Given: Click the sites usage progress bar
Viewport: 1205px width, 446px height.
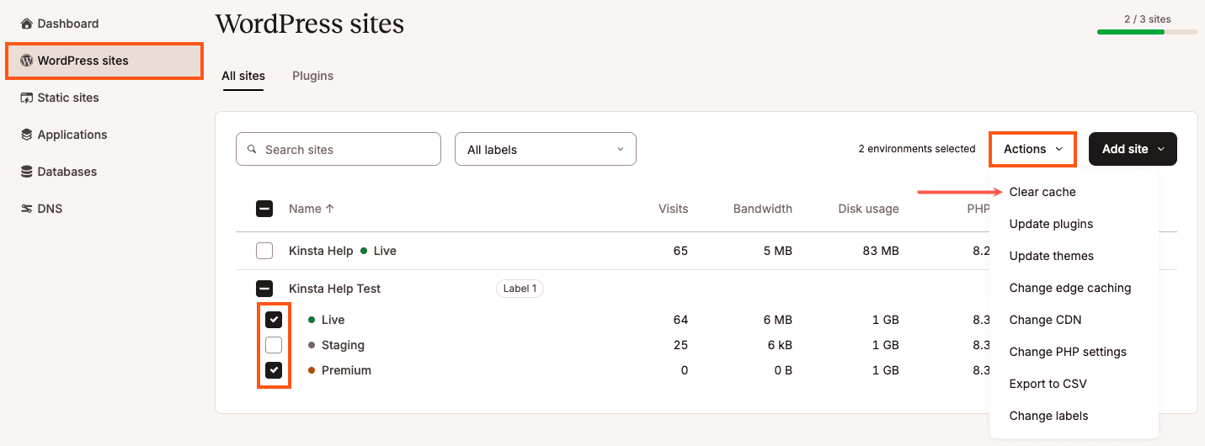Looking at the screenshot, I should [x=1147, y=32].
